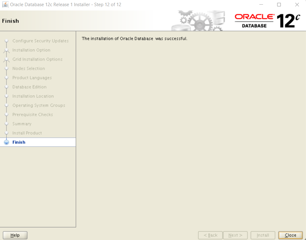Viewport: 306px width, 240px height.
Task: Select the Prerequisite Checks step
Action: [33, 115]
